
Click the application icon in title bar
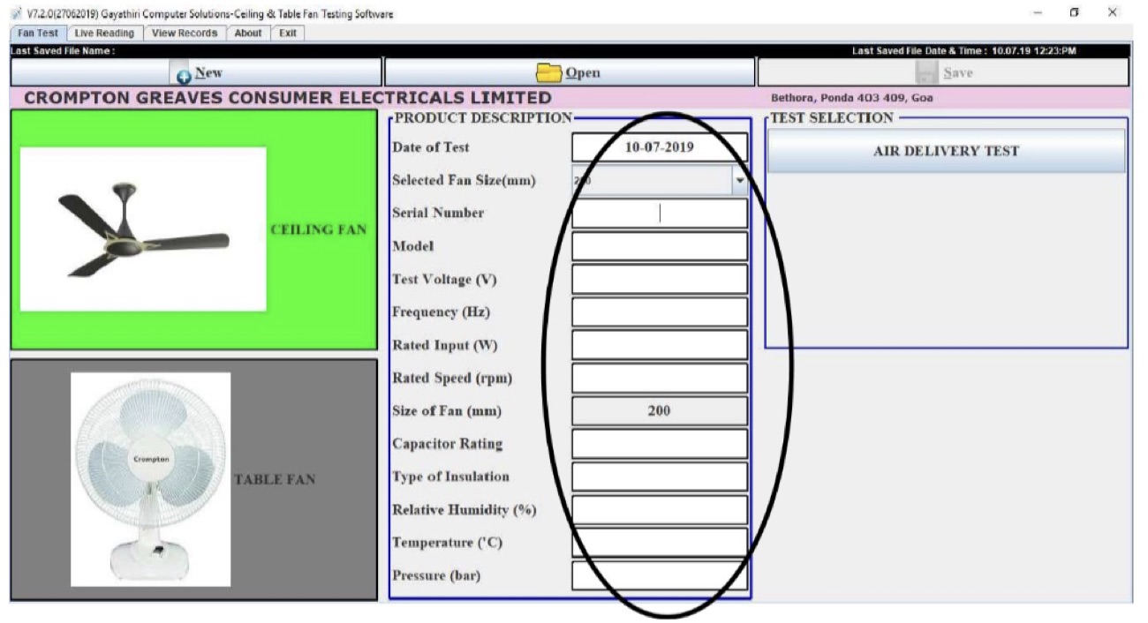click(x=18, y=13)
